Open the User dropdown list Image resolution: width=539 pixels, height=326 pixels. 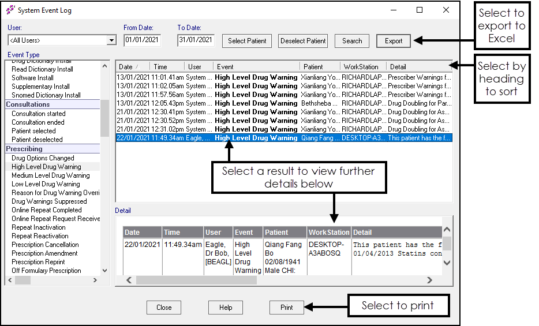click(112, 40)
